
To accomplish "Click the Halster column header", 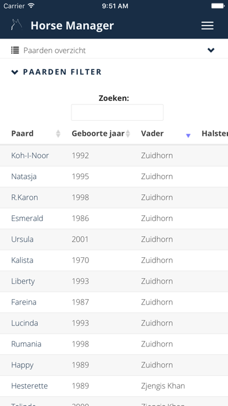I will click(x=215, y=134).
